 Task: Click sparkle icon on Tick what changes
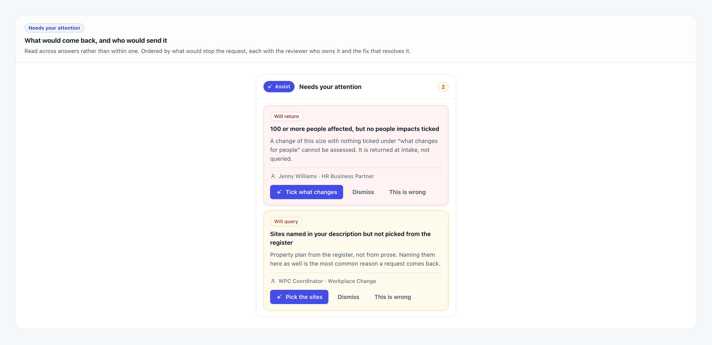tap(279, 192)
